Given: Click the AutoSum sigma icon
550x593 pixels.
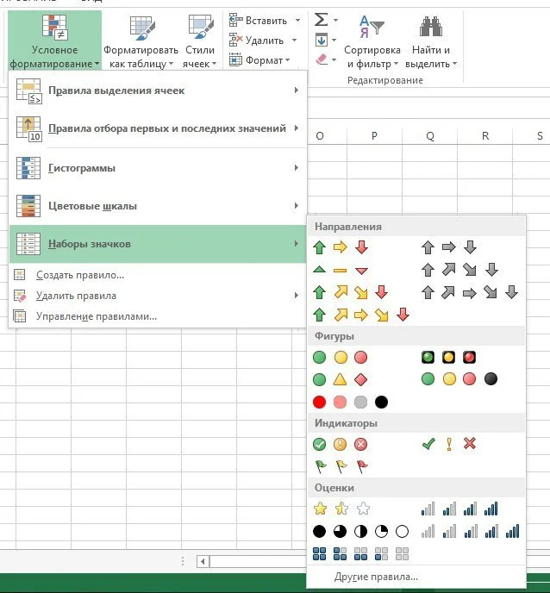Looking at the screenshot, I should (321, 19).
